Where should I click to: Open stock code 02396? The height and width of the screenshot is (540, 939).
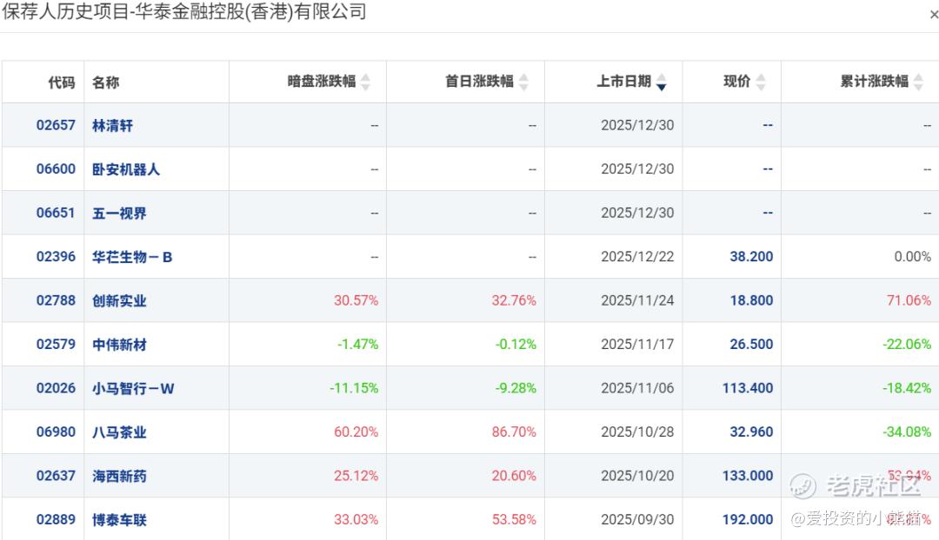point(56,257)
